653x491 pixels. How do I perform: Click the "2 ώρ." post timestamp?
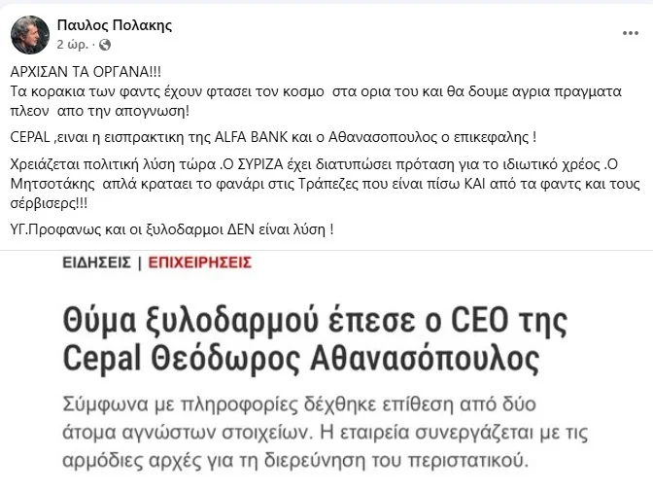tap(75, 45)
